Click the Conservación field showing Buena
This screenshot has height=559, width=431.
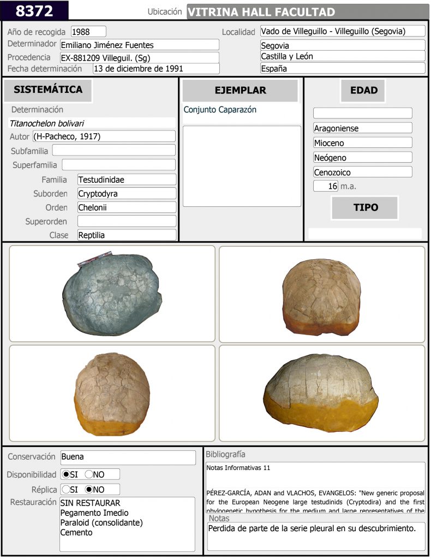click(x=127, y=457)
